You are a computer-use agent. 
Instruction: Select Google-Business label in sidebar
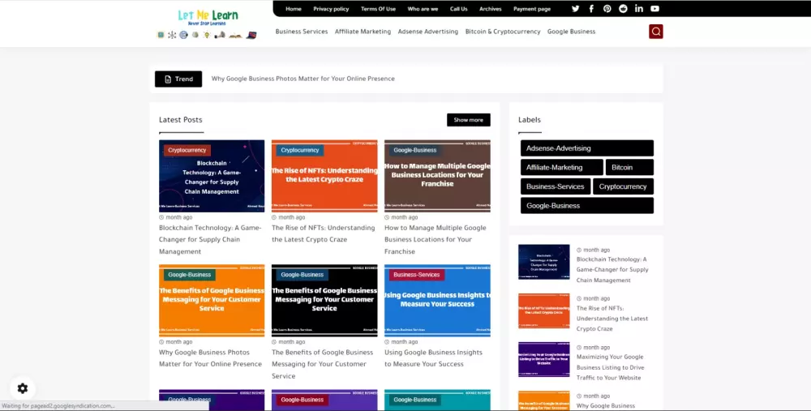coord(587,205)
